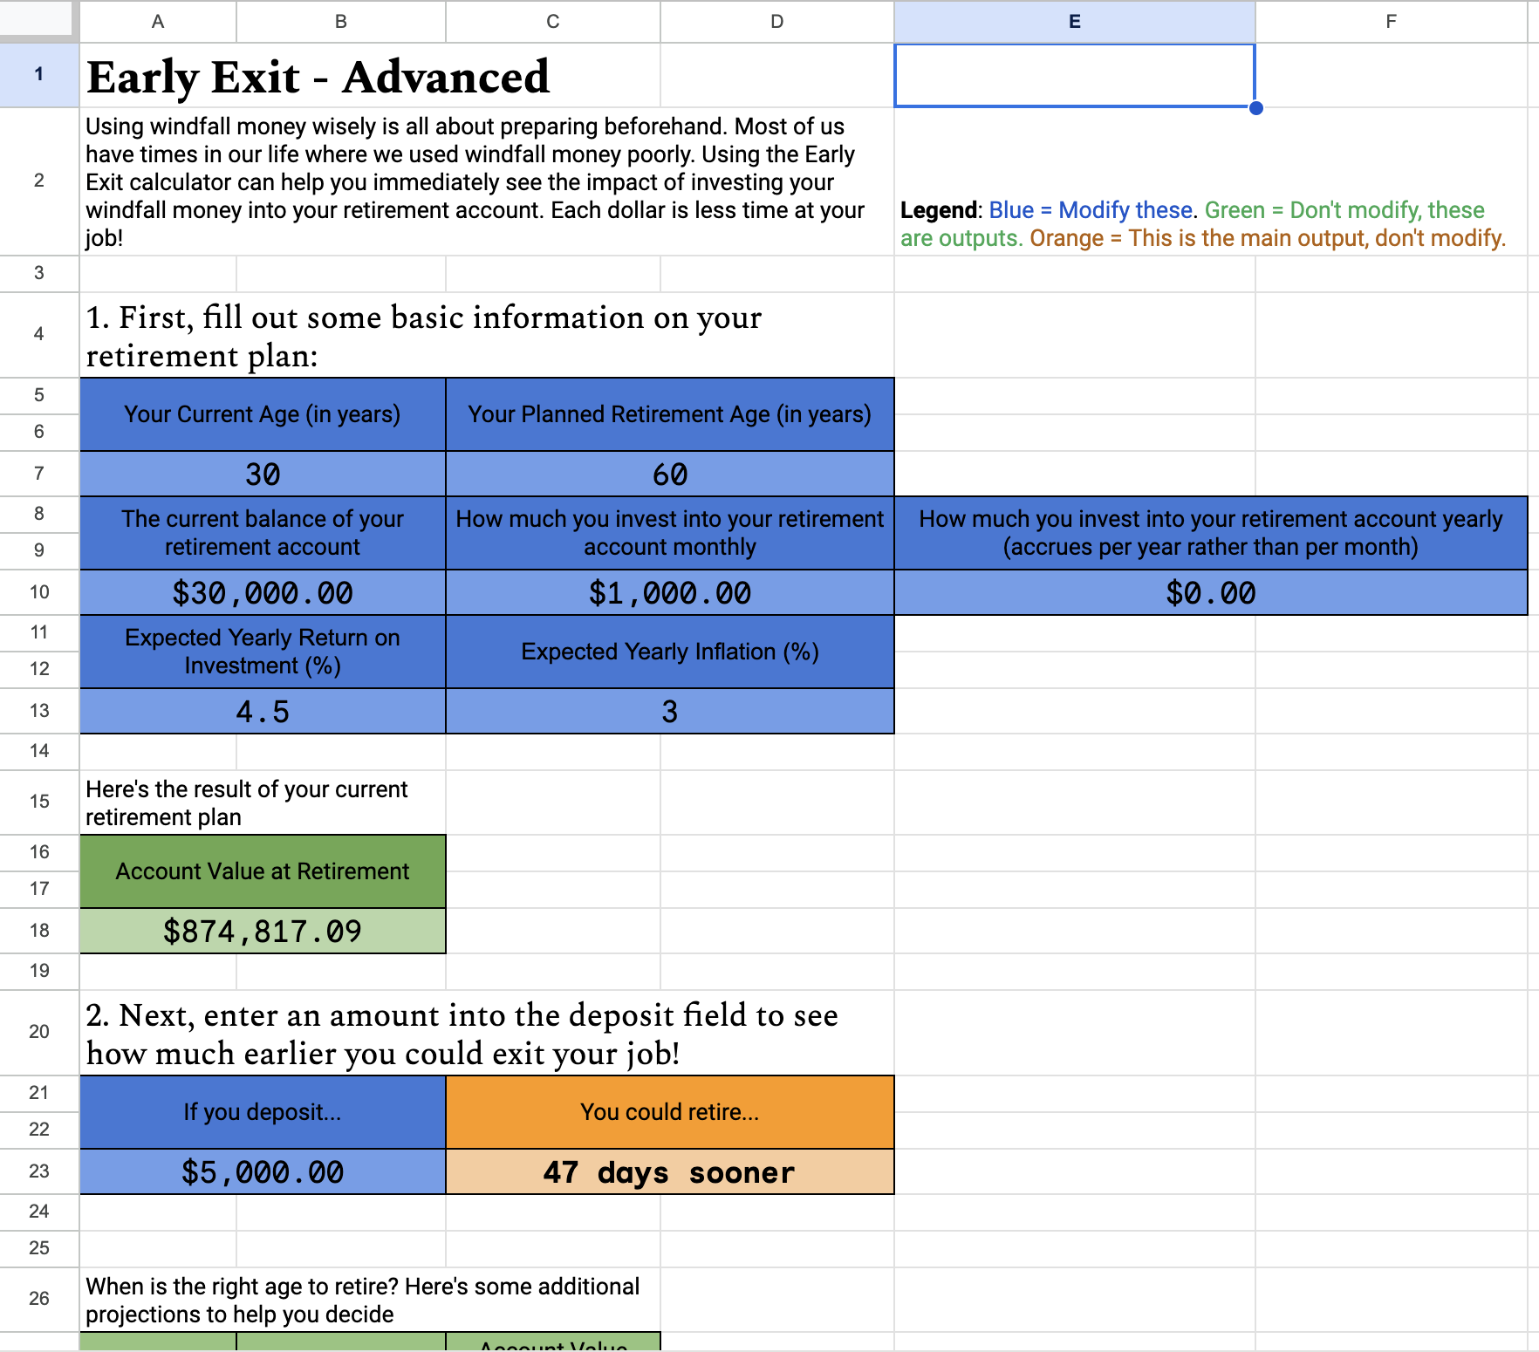Select row 26 header
Image resolution: width=1539 pixels, height=1352 pixels.
tap(39, 1299)
